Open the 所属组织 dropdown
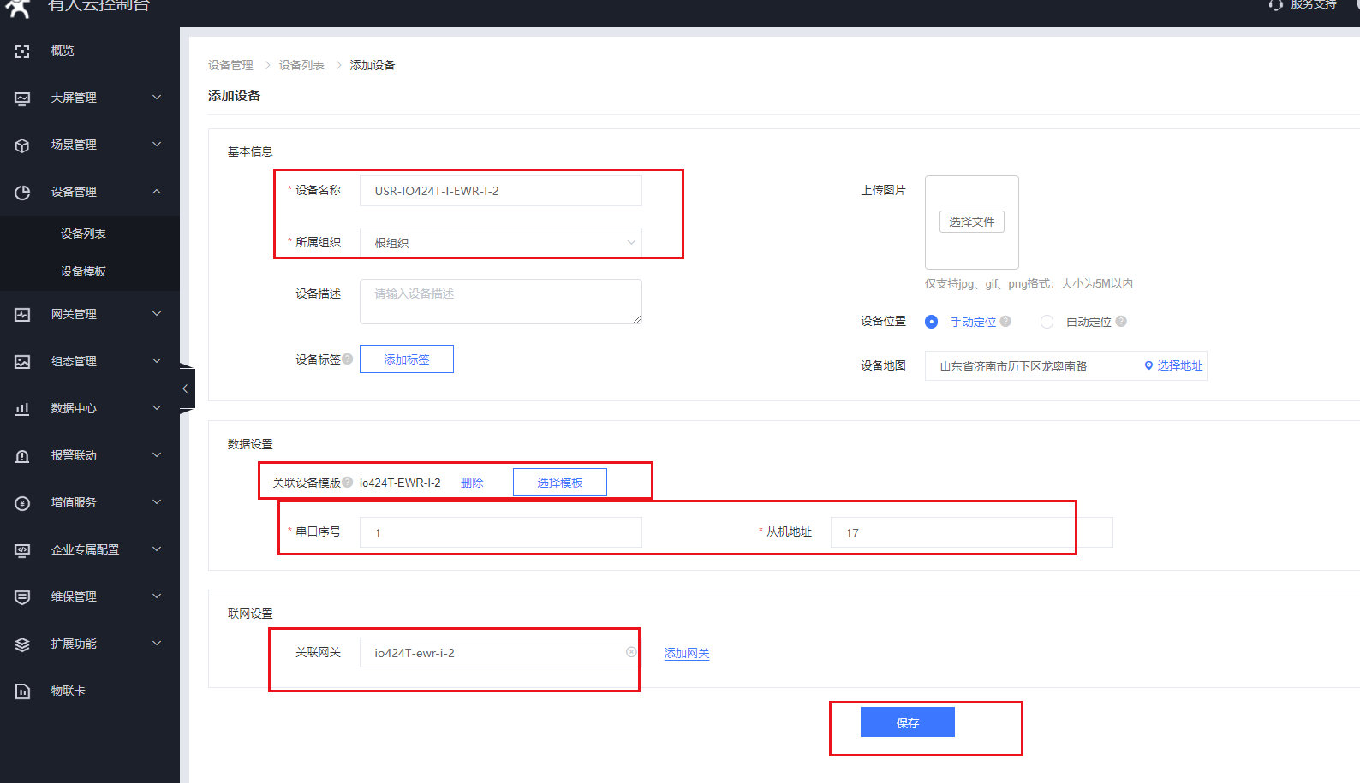Screen dimensions: 1360x783 (500, 243)
